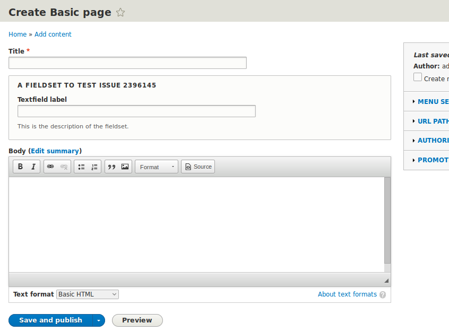The image size is (449, 331).
Task: Insert a link using the chain icon
Action: click(x=50, y=166)
